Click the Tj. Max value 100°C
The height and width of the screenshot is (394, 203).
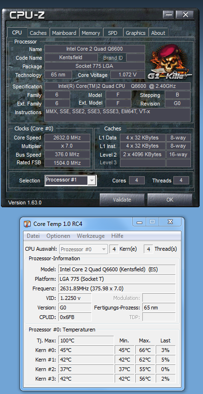86,341
